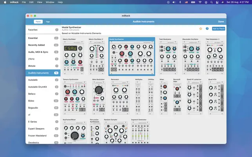This screenshot has width=252, height=157.
Task: Select the Multiples module thumbnail
Action: [x=138, y=98]
